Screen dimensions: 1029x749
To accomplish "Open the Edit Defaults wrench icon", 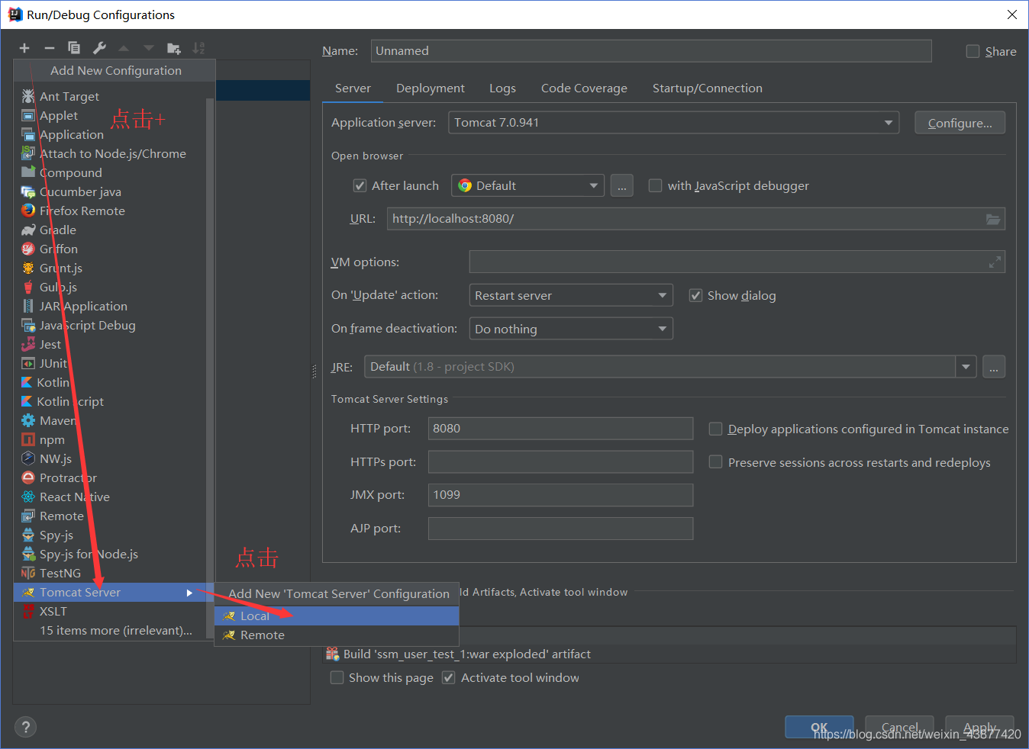I will 99,48.
